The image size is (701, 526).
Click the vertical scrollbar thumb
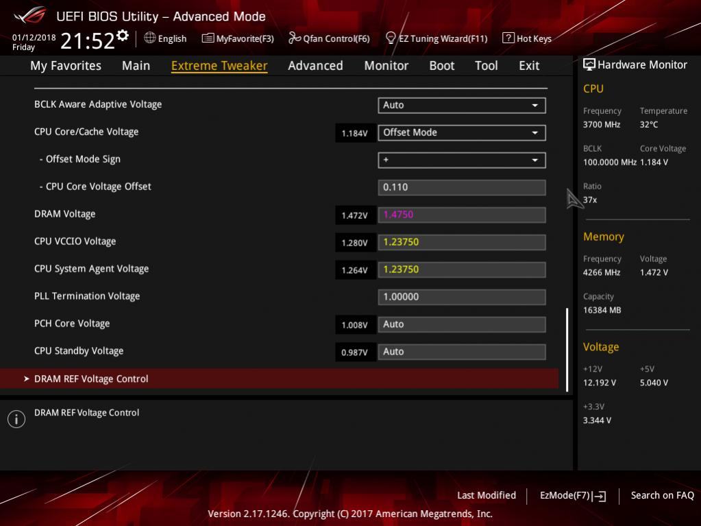[x=567, y=350]
